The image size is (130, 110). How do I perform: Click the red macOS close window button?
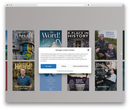pos(8,5)
